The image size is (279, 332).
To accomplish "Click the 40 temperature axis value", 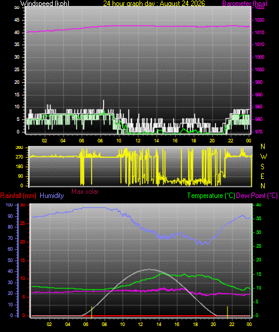I will pos(259,205).
